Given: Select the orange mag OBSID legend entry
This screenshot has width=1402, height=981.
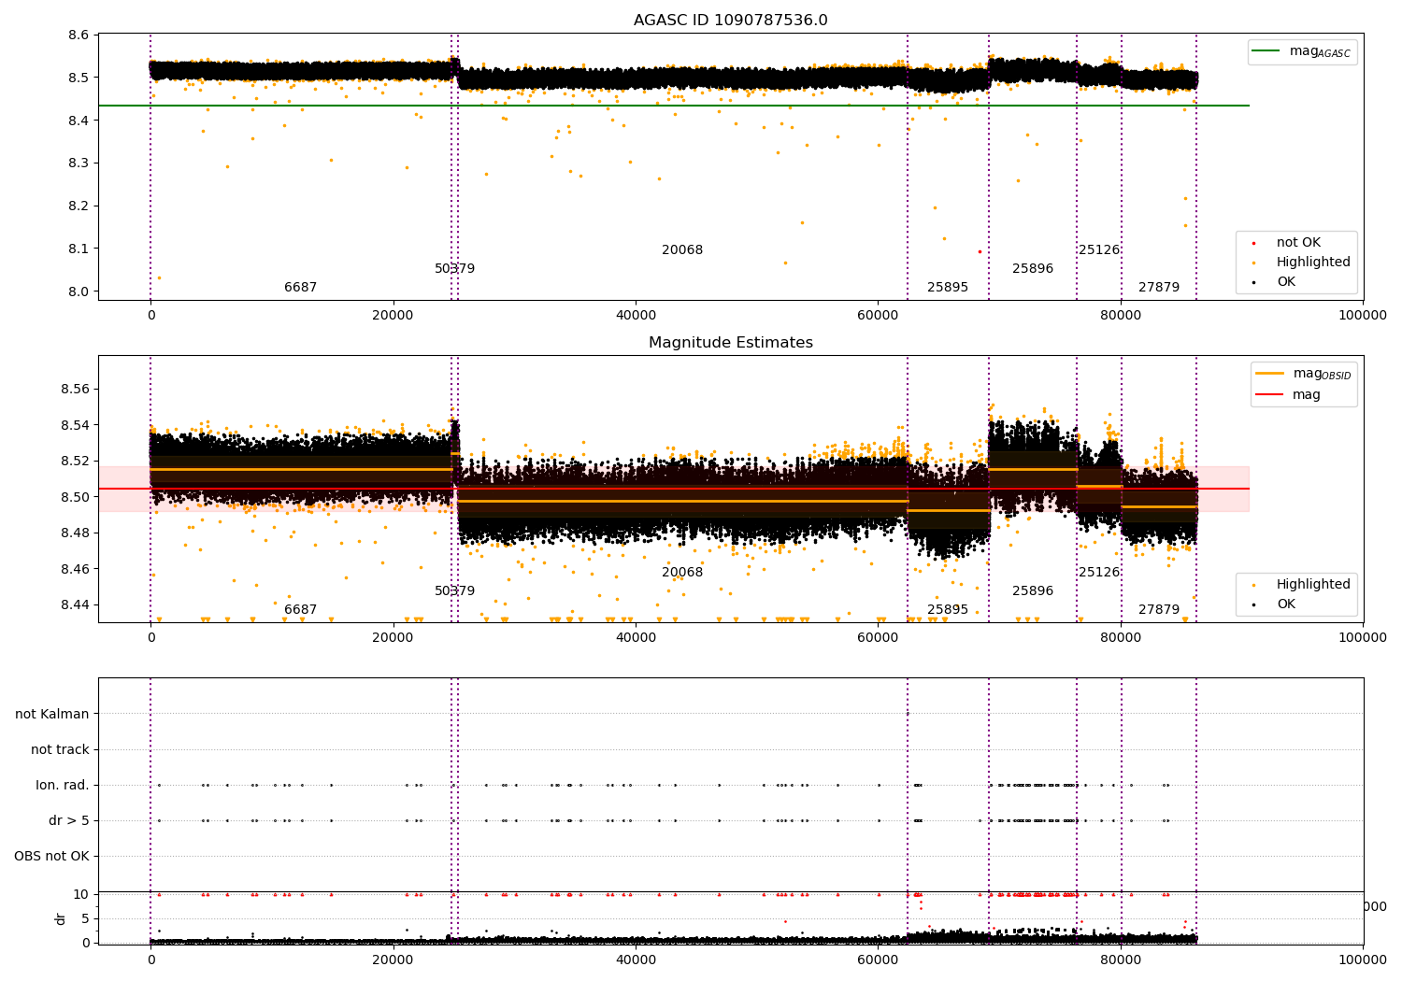Looking at the screenshot, I should pyautogui.click(x=1305, y=375).
